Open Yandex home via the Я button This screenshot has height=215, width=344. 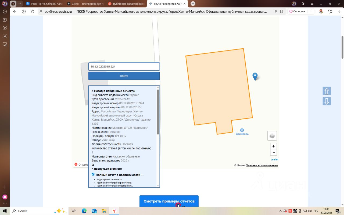[24, 12]
